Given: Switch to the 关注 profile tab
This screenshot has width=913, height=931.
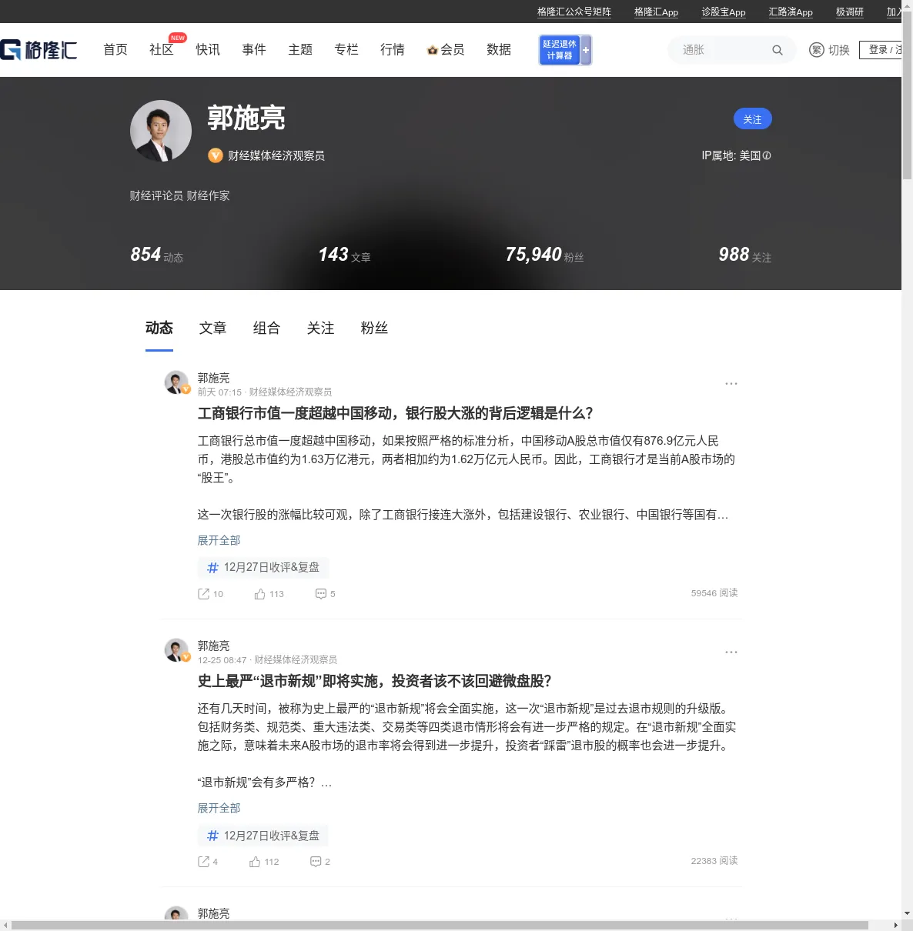Looking at the screenshot, I should click(x=321, y=328).
